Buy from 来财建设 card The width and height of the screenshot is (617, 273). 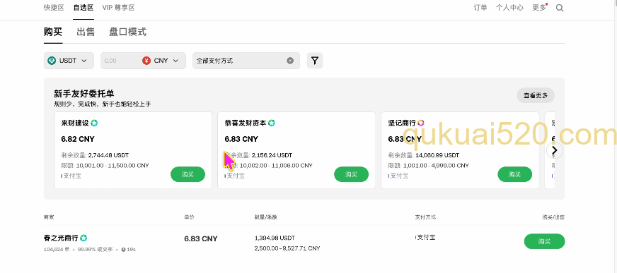(x=188, y=174)
